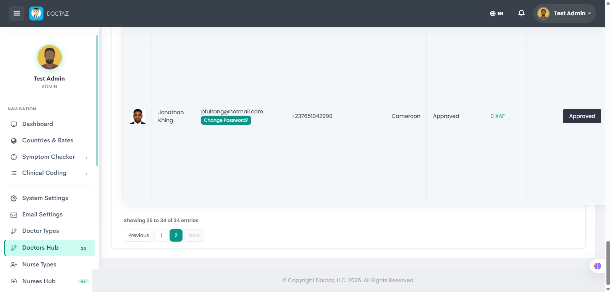
Task: Click the Symptom Checker icon
Action: tap(14, 157)
